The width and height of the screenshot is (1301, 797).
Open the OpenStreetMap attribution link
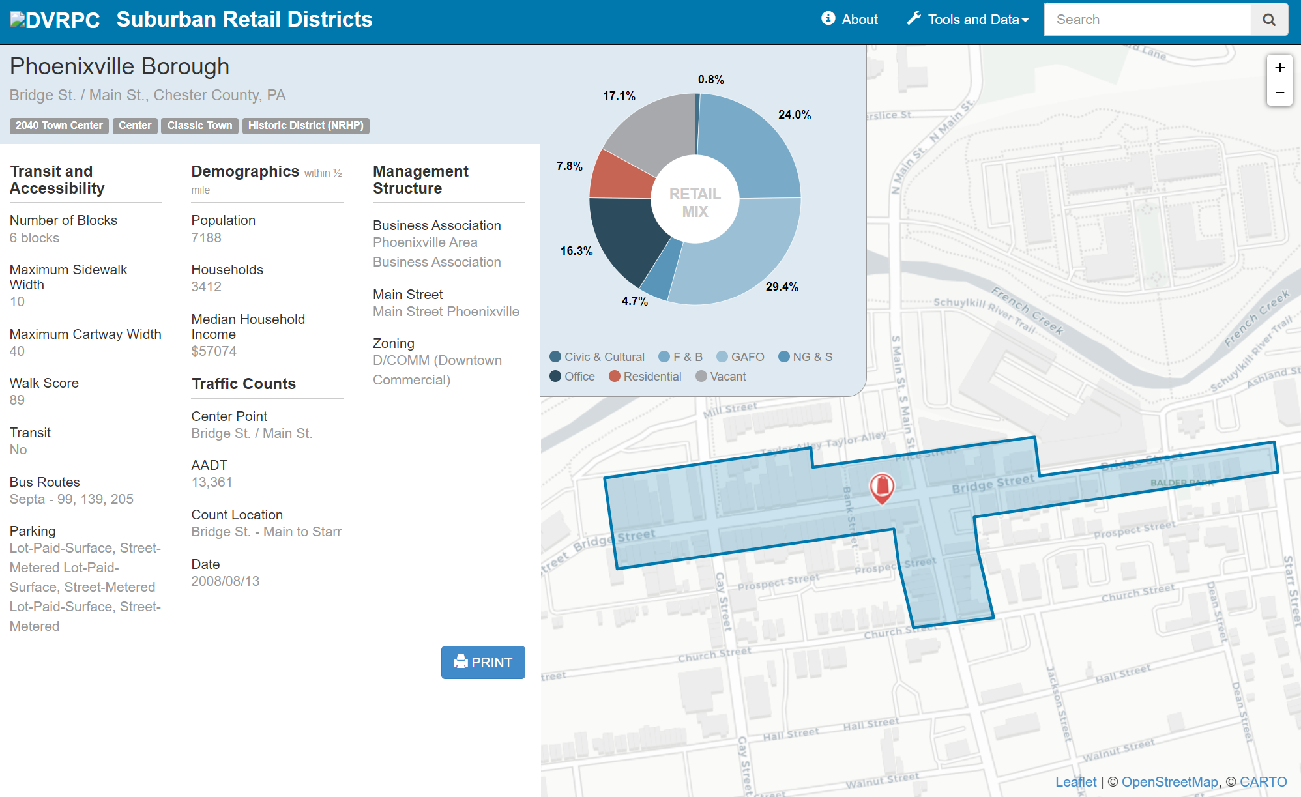[x=1169, y=782]
